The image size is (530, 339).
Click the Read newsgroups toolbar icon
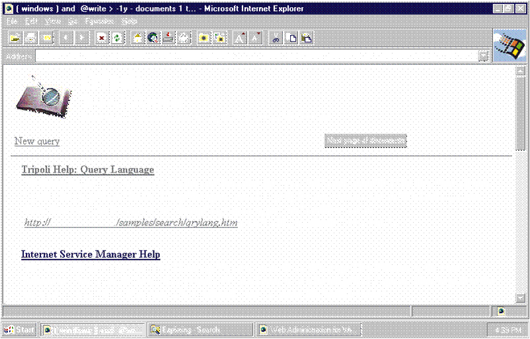(169, 38)
